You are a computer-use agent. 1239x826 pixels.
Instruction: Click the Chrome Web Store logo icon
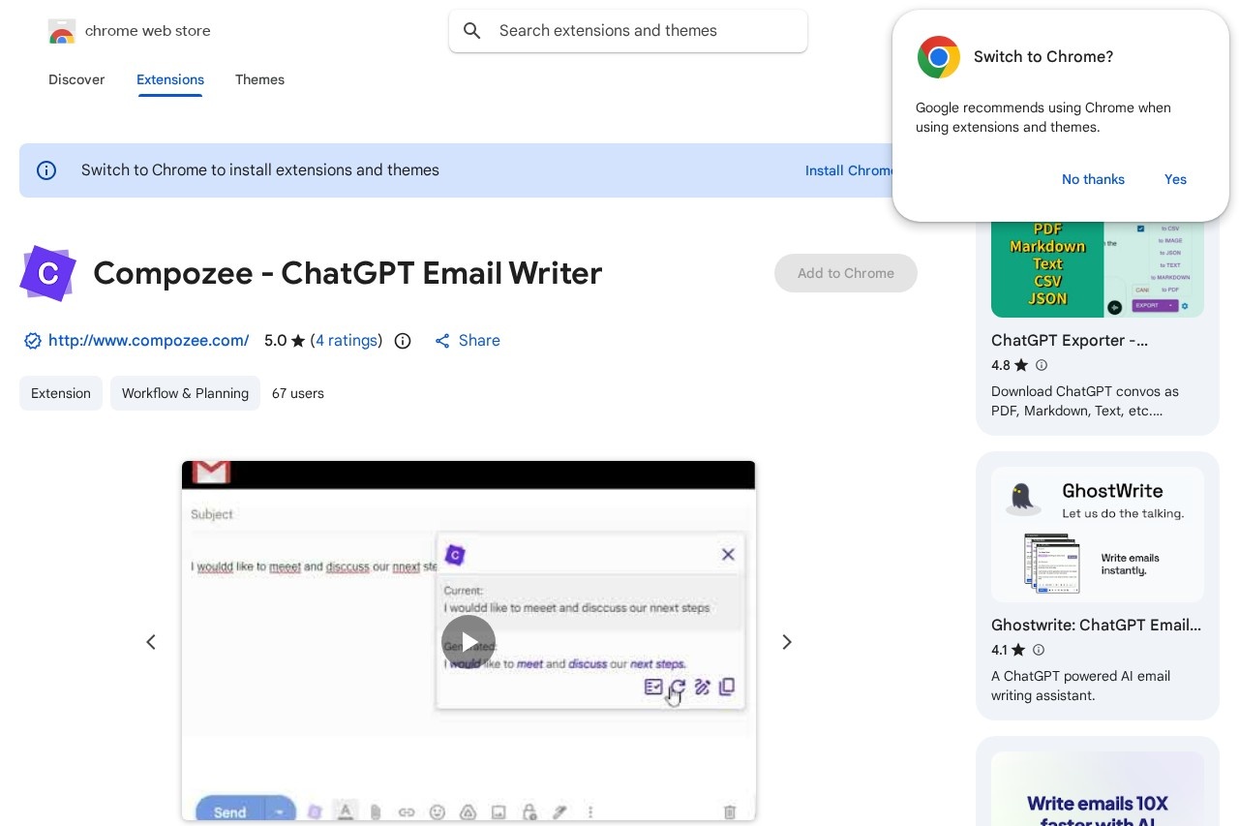pyautogui.click(x=62, y=32)
